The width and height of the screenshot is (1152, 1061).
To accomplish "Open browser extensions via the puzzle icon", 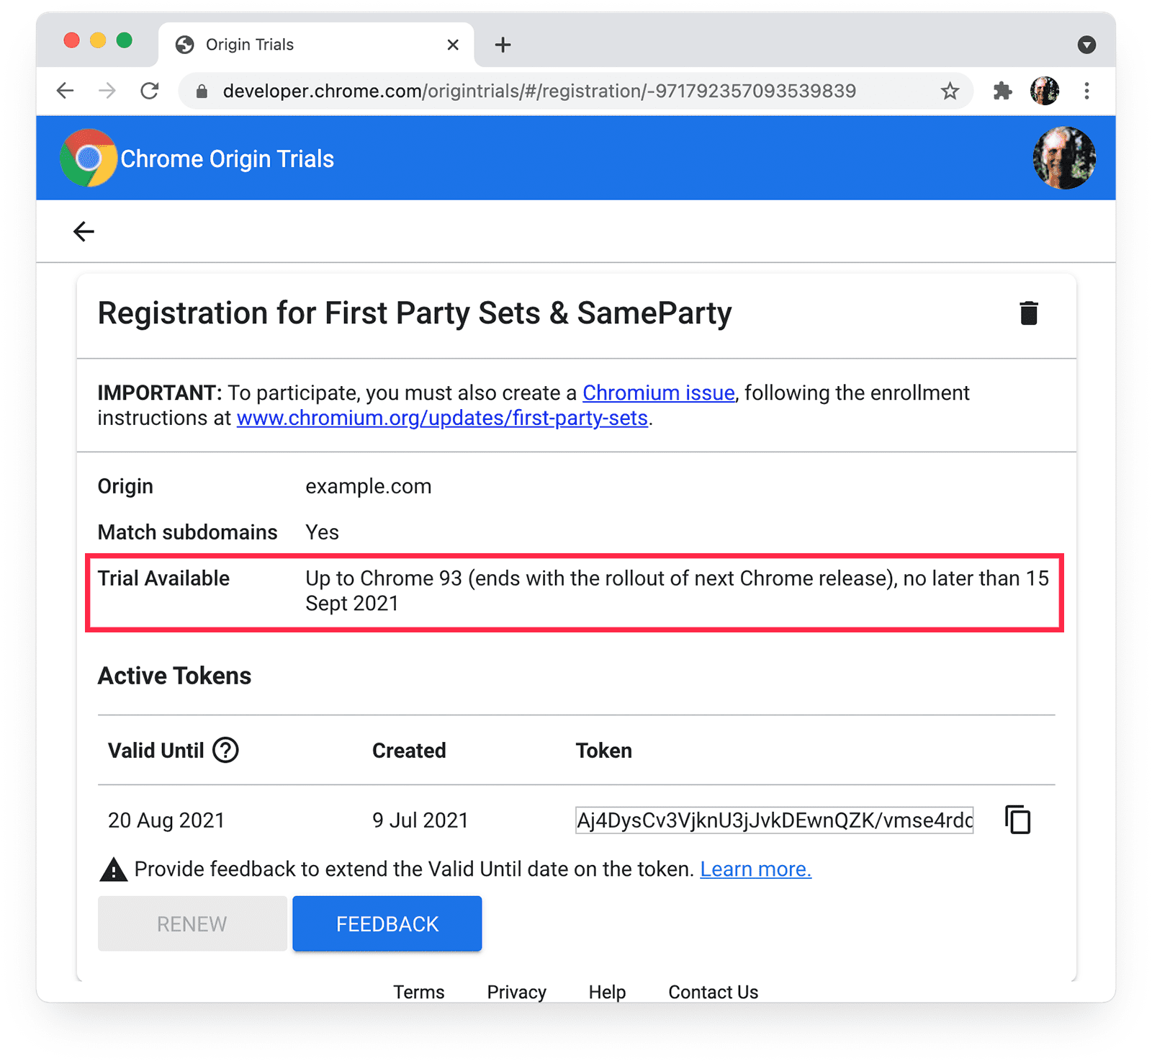I will coord(1002,91).
